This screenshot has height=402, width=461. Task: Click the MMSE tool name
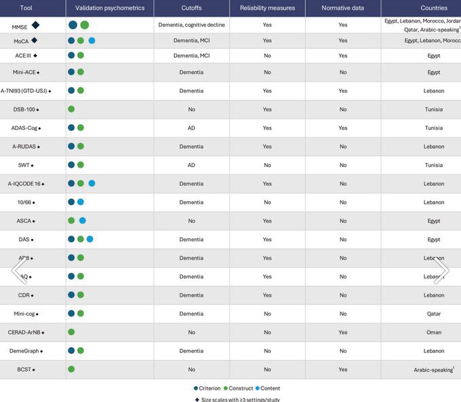(20, 27)
